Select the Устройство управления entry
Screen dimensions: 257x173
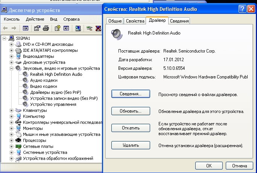pyautogui.click(x=53, y=104)
